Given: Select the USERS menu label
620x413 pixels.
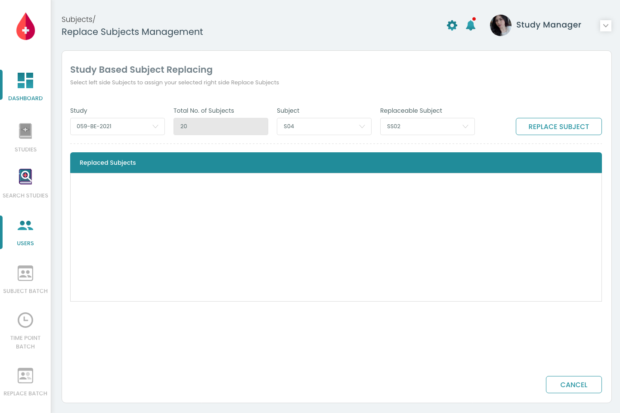Looking at the screenshot, I should pos(25,243).
